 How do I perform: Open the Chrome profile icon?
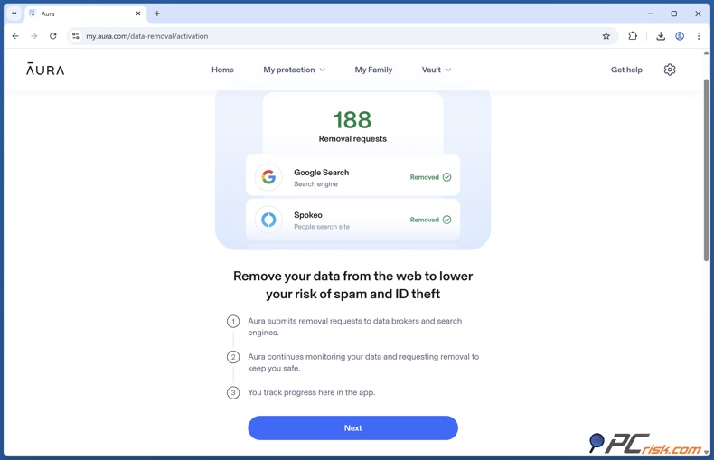[680, 36]
